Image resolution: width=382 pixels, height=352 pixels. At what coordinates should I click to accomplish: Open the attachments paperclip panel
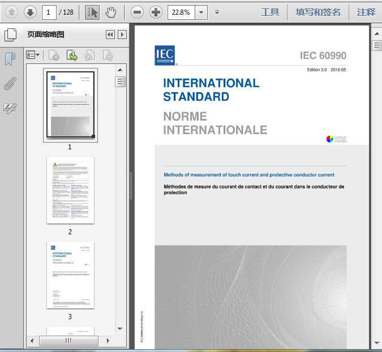coord(10,84)
